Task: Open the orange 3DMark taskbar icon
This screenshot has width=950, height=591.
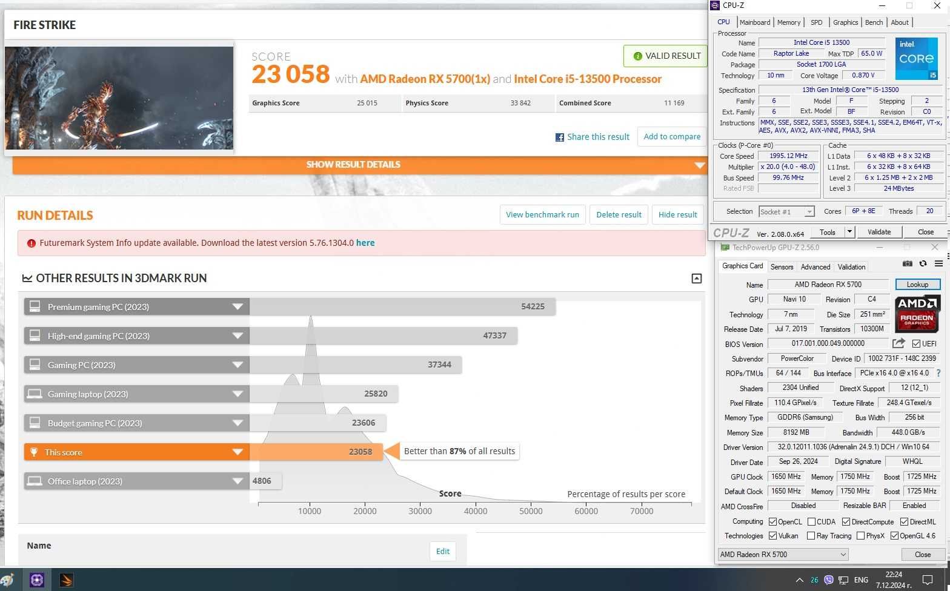Action: coord(67,580)
